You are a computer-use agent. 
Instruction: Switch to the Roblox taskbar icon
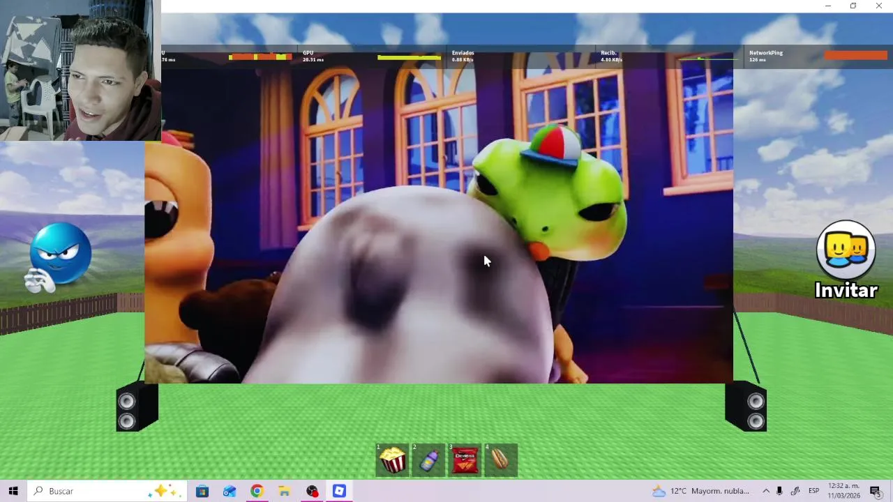(x=339, y=491)
